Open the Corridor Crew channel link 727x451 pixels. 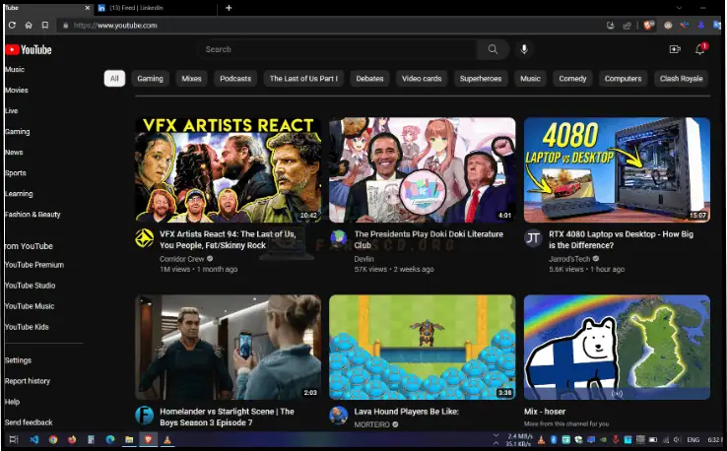pos(180,258)
